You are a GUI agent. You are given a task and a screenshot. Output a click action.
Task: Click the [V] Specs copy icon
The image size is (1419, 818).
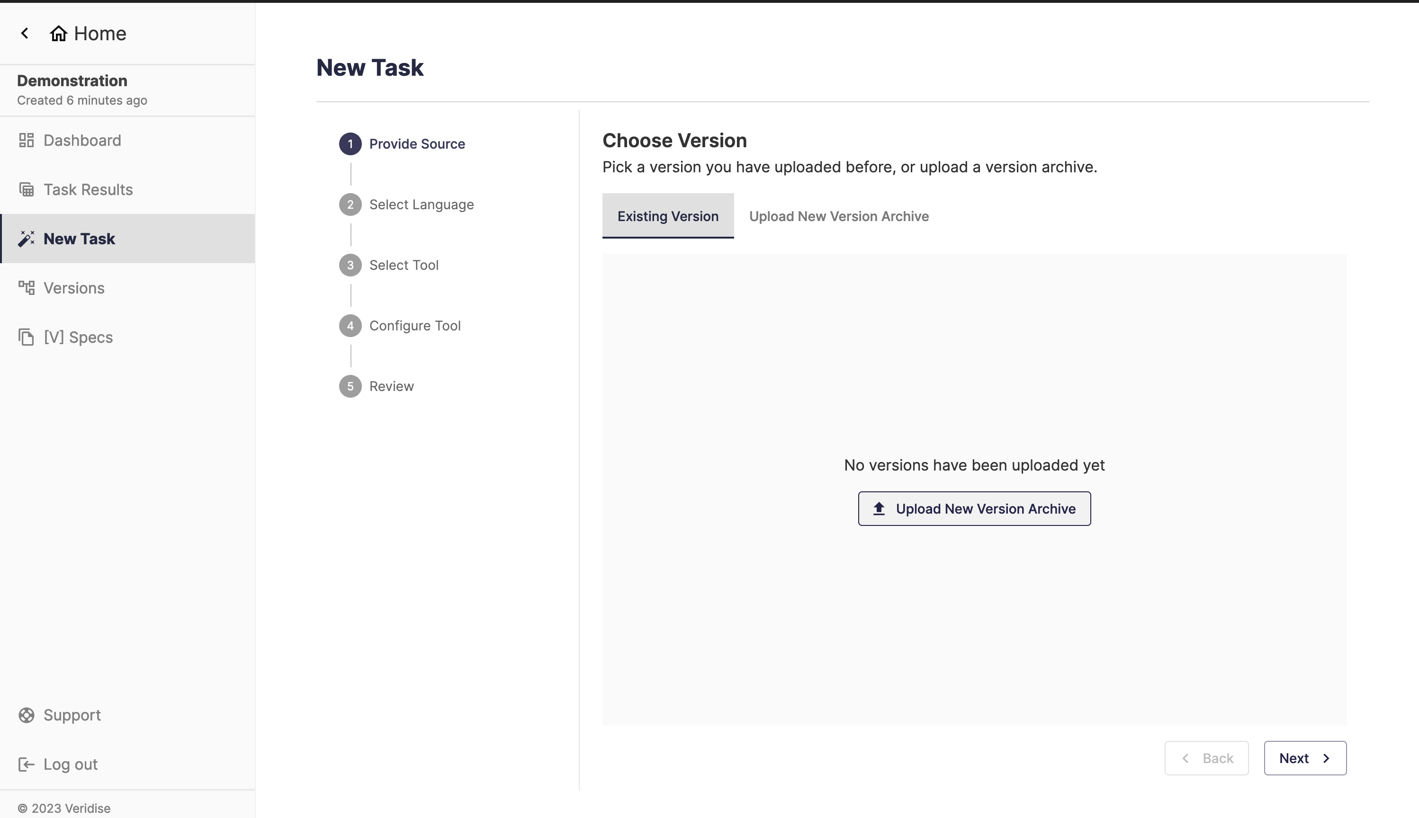pos(27,337)
